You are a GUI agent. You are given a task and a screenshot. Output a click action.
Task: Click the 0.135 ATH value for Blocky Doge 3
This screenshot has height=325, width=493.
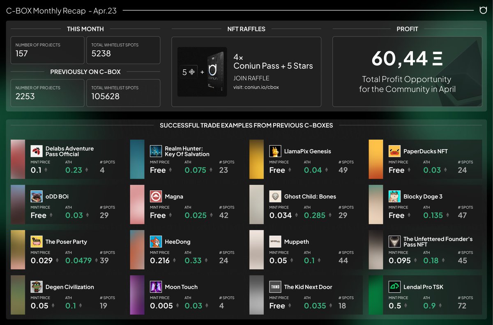click(433, 215)
